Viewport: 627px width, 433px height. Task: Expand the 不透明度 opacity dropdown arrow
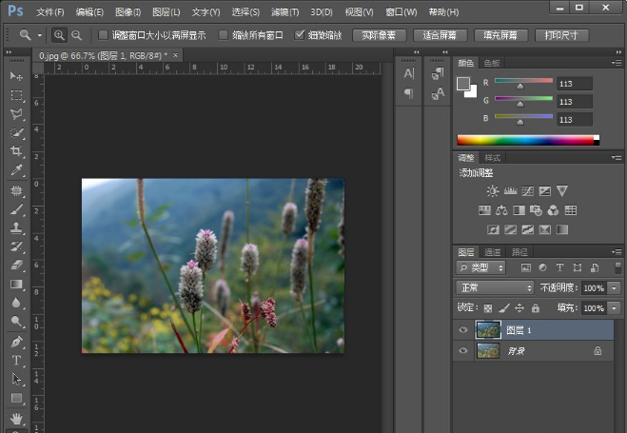[614, 287]
